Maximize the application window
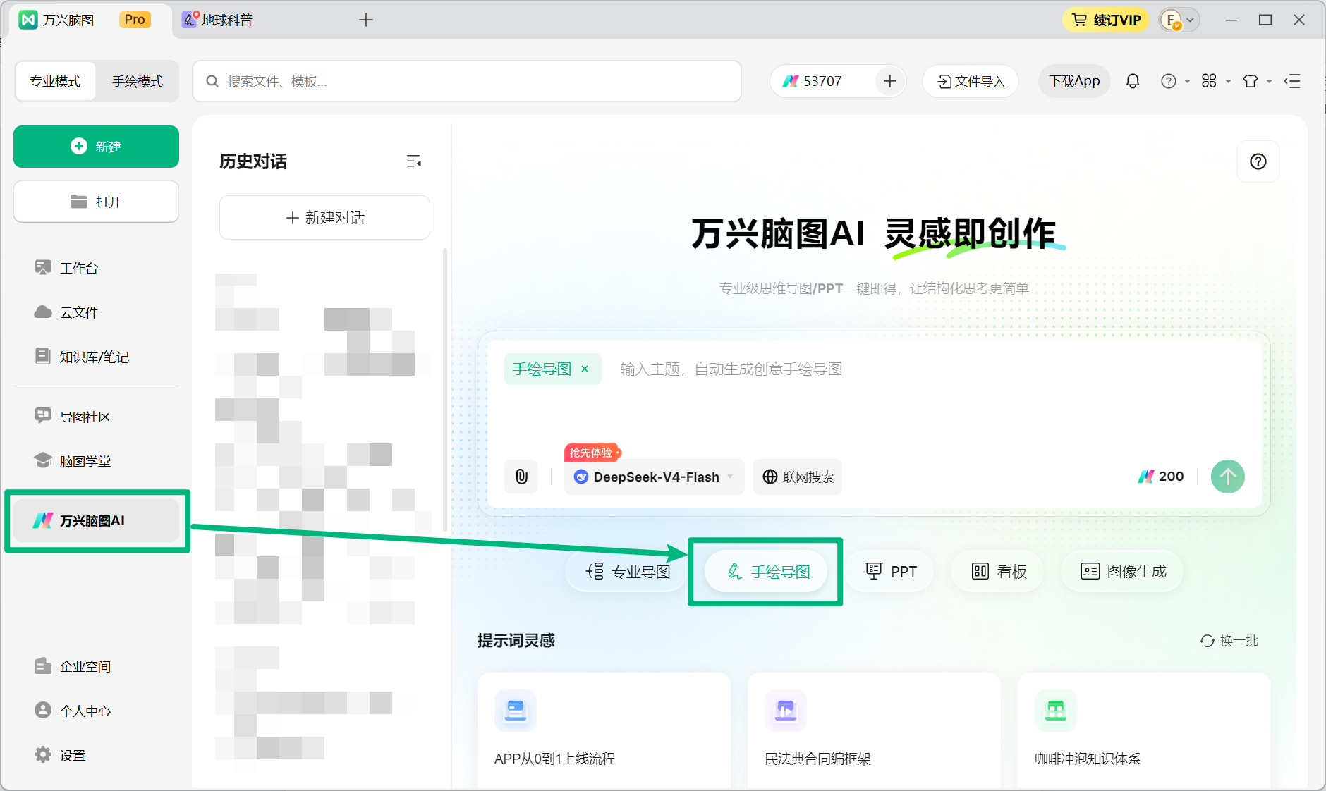 coord(1265,20)
